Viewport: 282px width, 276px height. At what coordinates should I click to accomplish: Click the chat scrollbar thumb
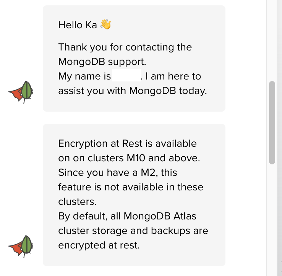tap(272, 122)
